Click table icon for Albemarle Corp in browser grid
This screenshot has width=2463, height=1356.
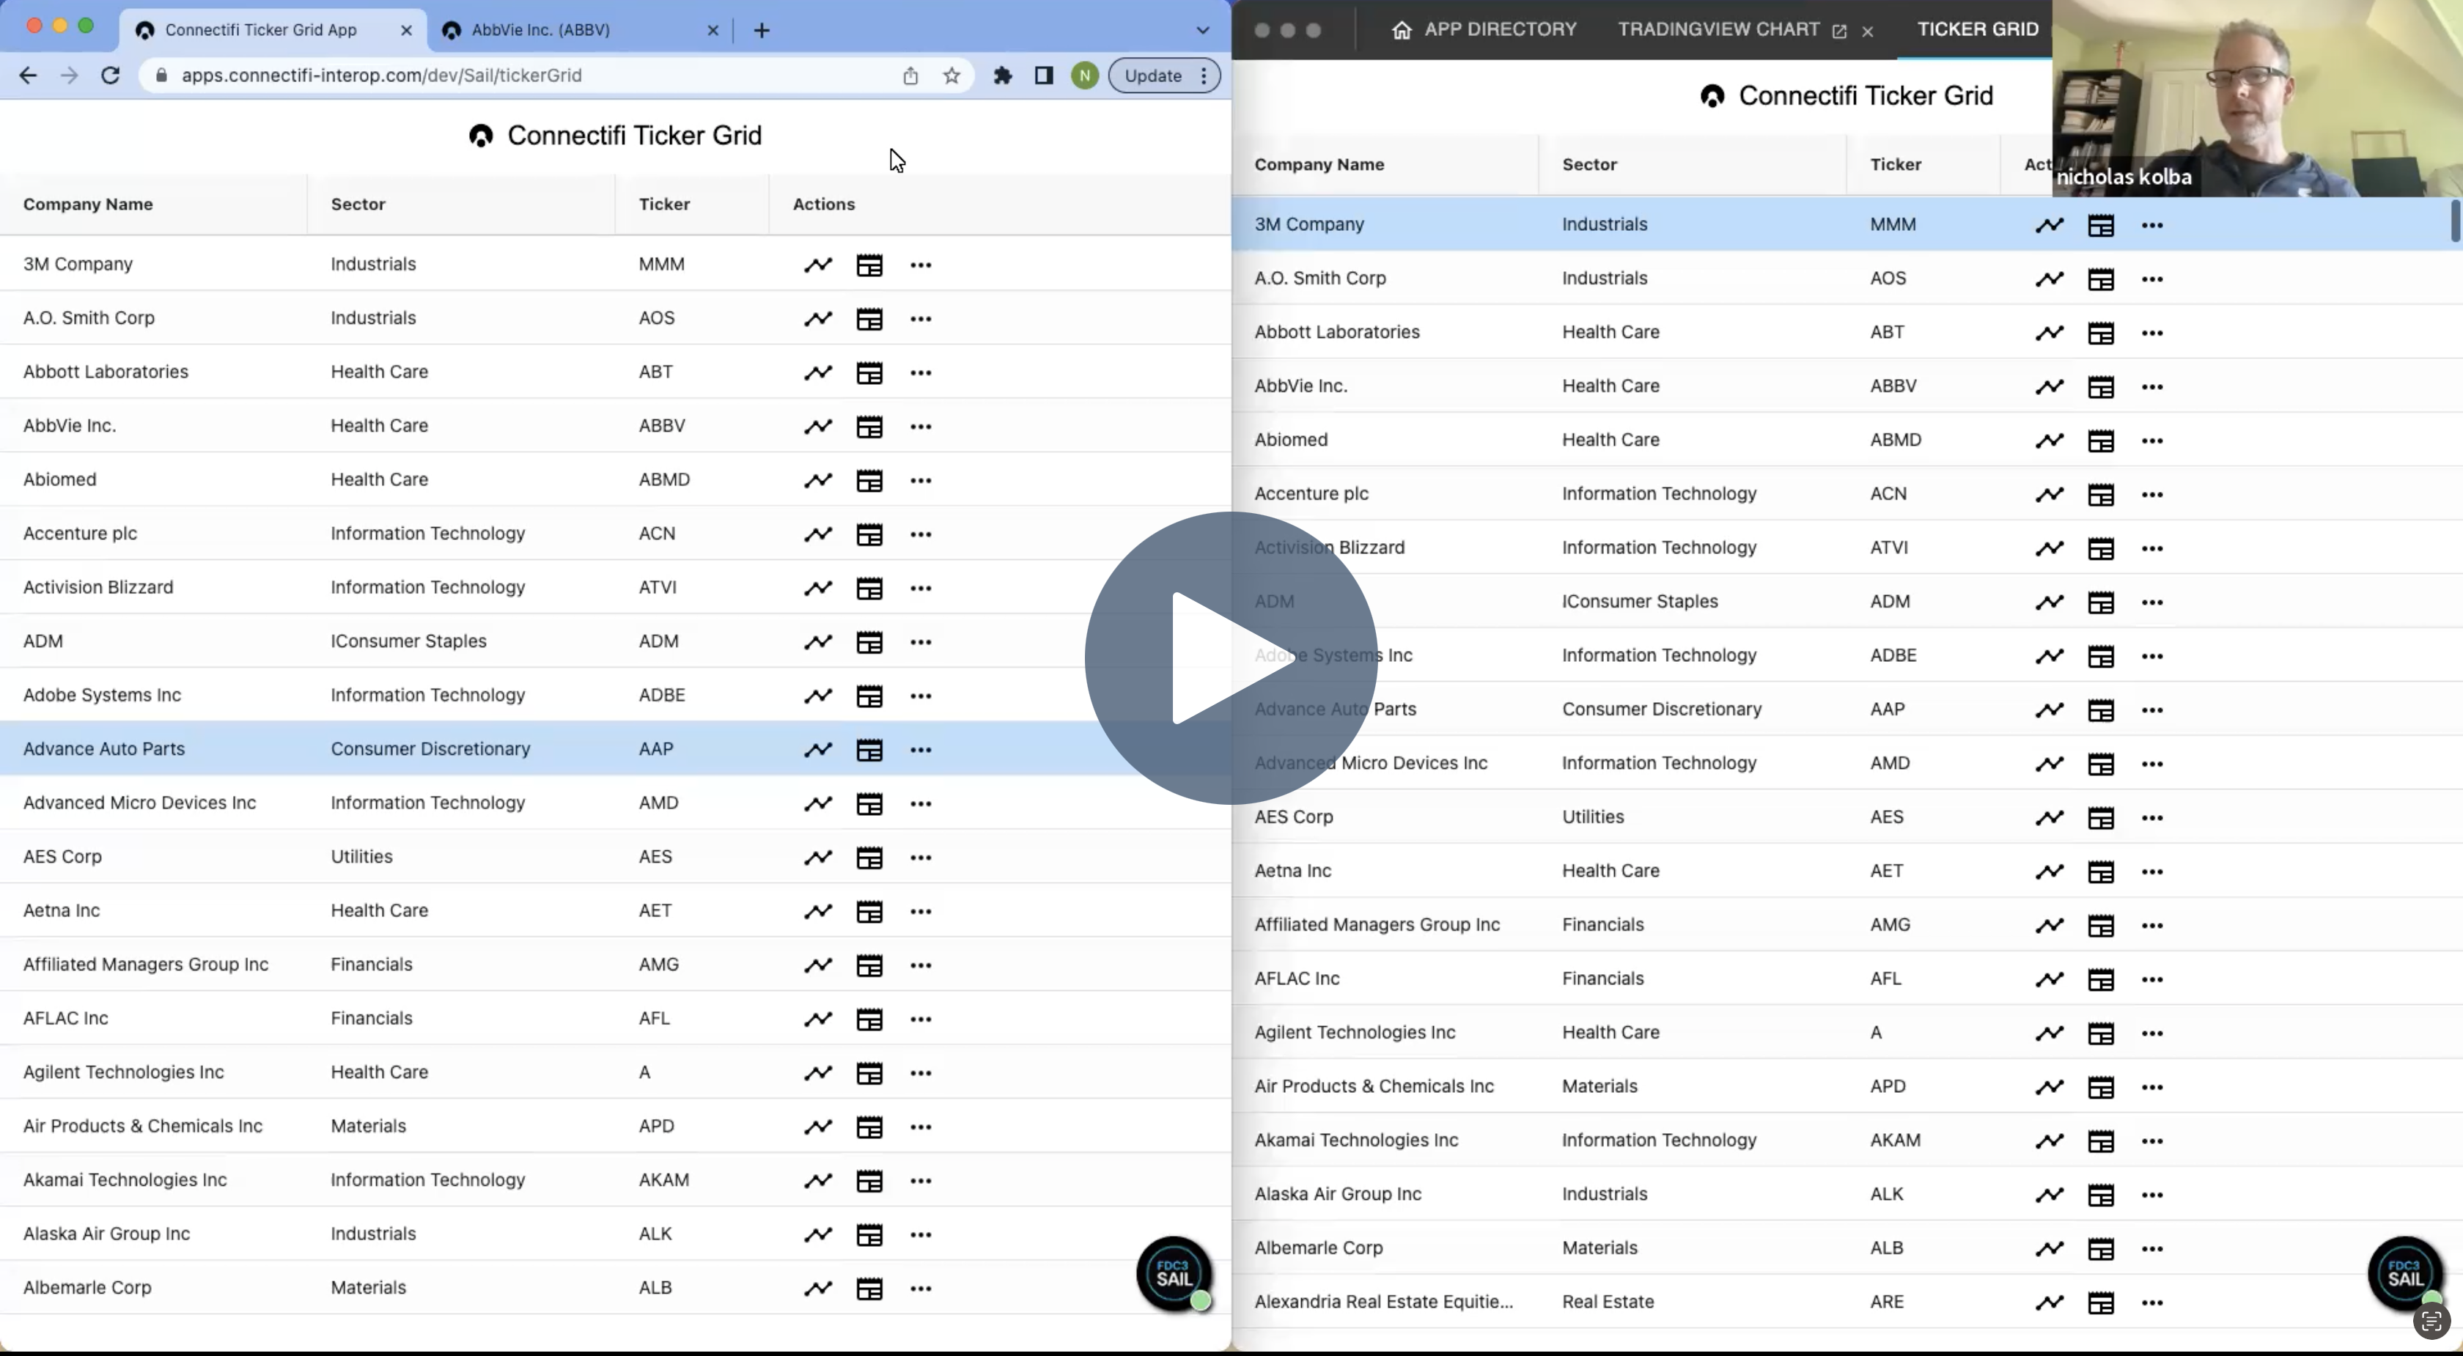click(869, 1289)
